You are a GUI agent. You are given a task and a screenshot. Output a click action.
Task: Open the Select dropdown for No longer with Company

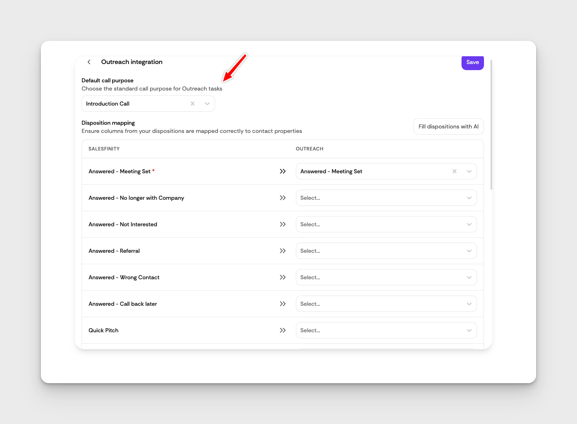click(386, 198)
